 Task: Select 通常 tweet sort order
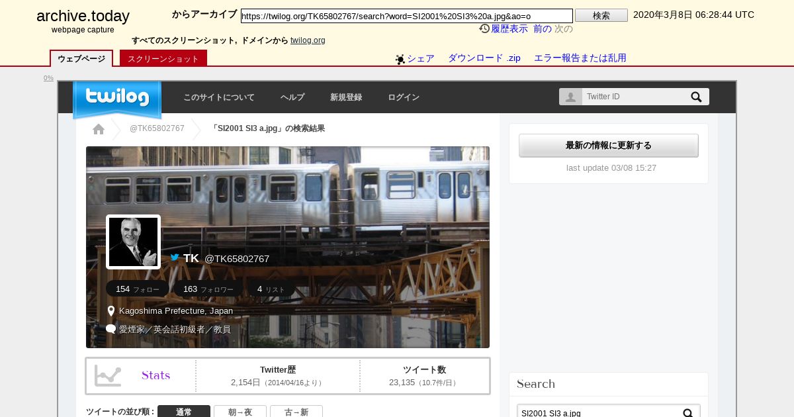[x=184, y=412]
